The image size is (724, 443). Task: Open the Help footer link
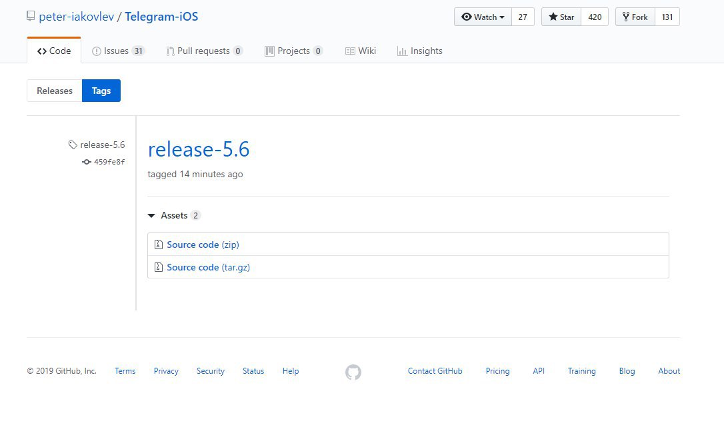[x=291, y=371]
